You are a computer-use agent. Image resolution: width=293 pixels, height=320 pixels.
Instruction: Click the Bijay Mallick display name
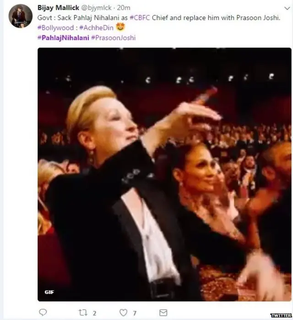click(57, 8)
